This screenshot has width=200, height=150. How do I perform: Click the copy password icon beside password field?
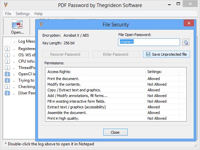click(186, 42)
